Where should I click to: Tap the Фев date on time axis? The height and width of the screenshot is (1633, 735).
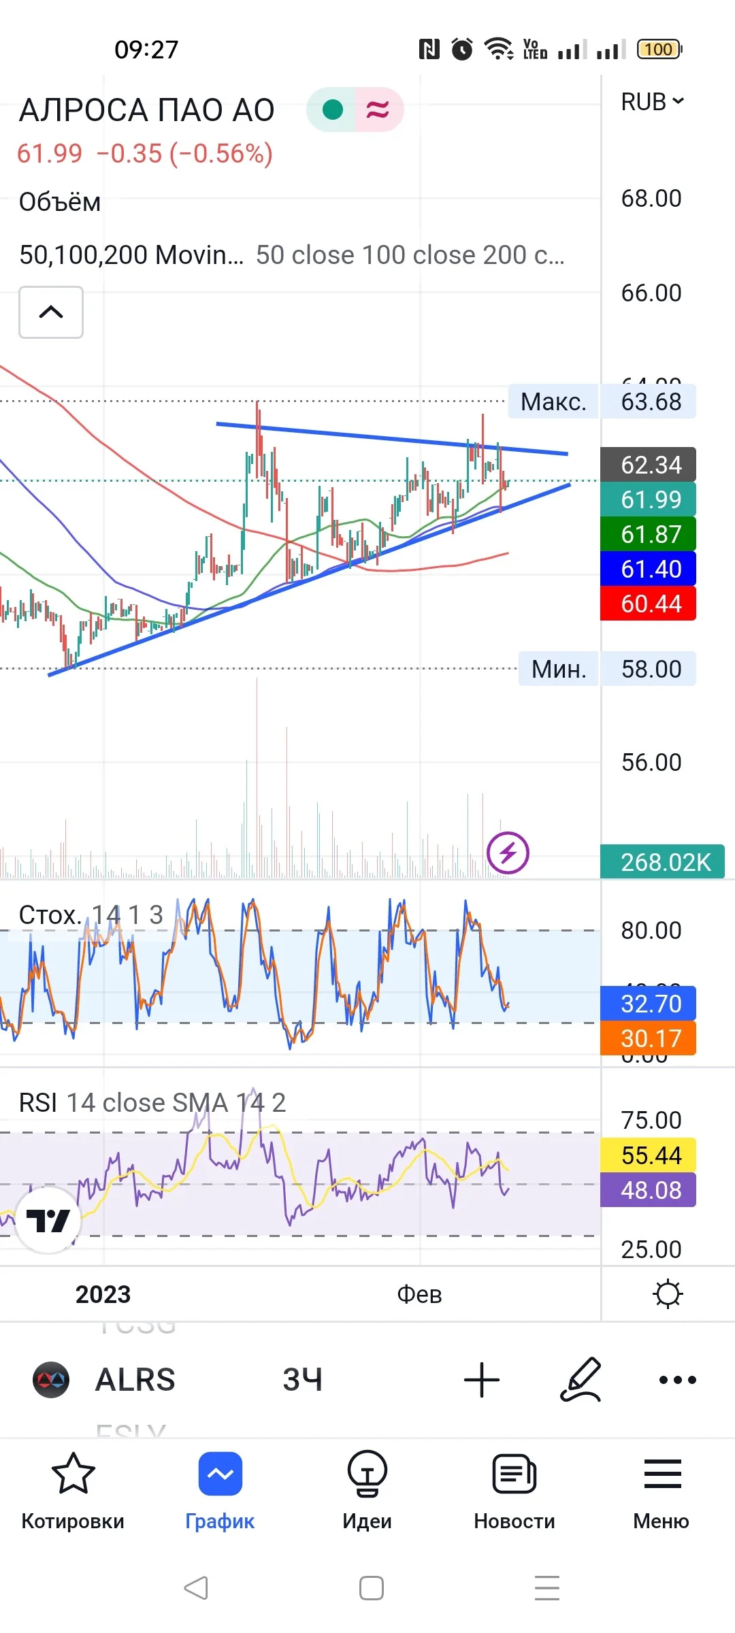point(419,1294)
